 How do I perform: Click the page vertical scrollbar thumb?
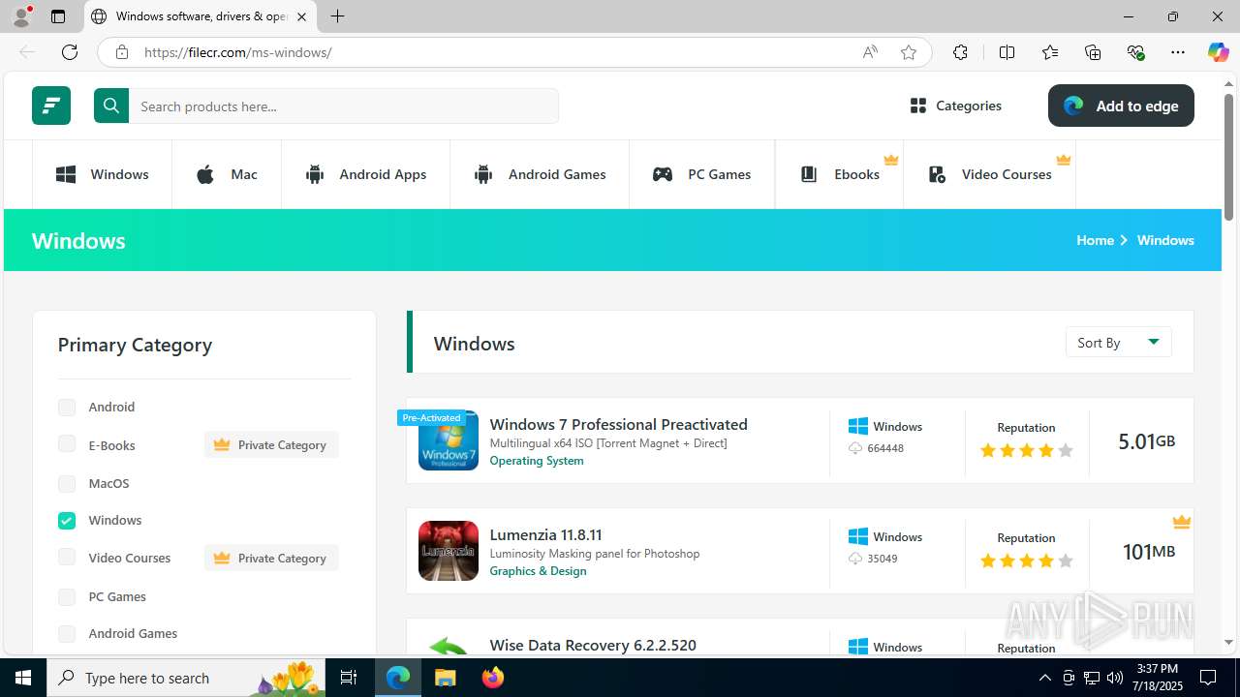(x=1228, y=157)
